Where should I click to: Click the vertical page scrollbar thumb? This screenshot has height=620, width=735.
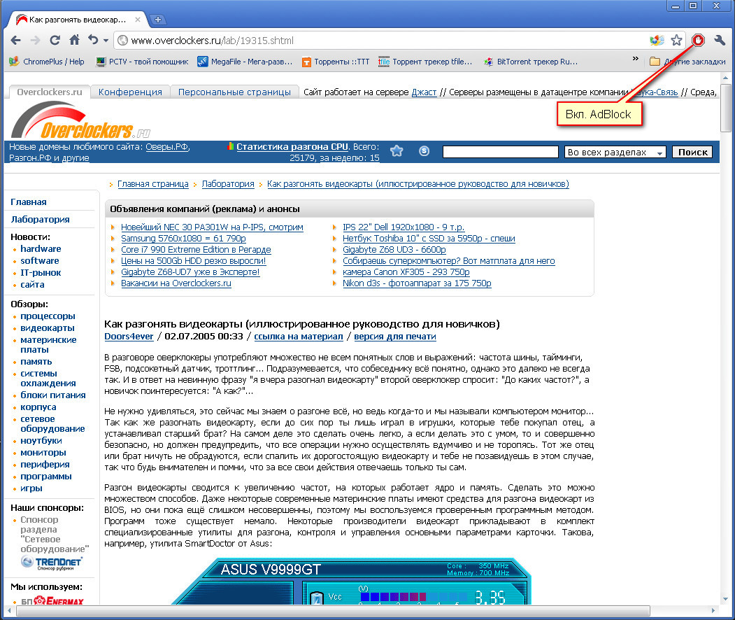click(x=726, y=108)
